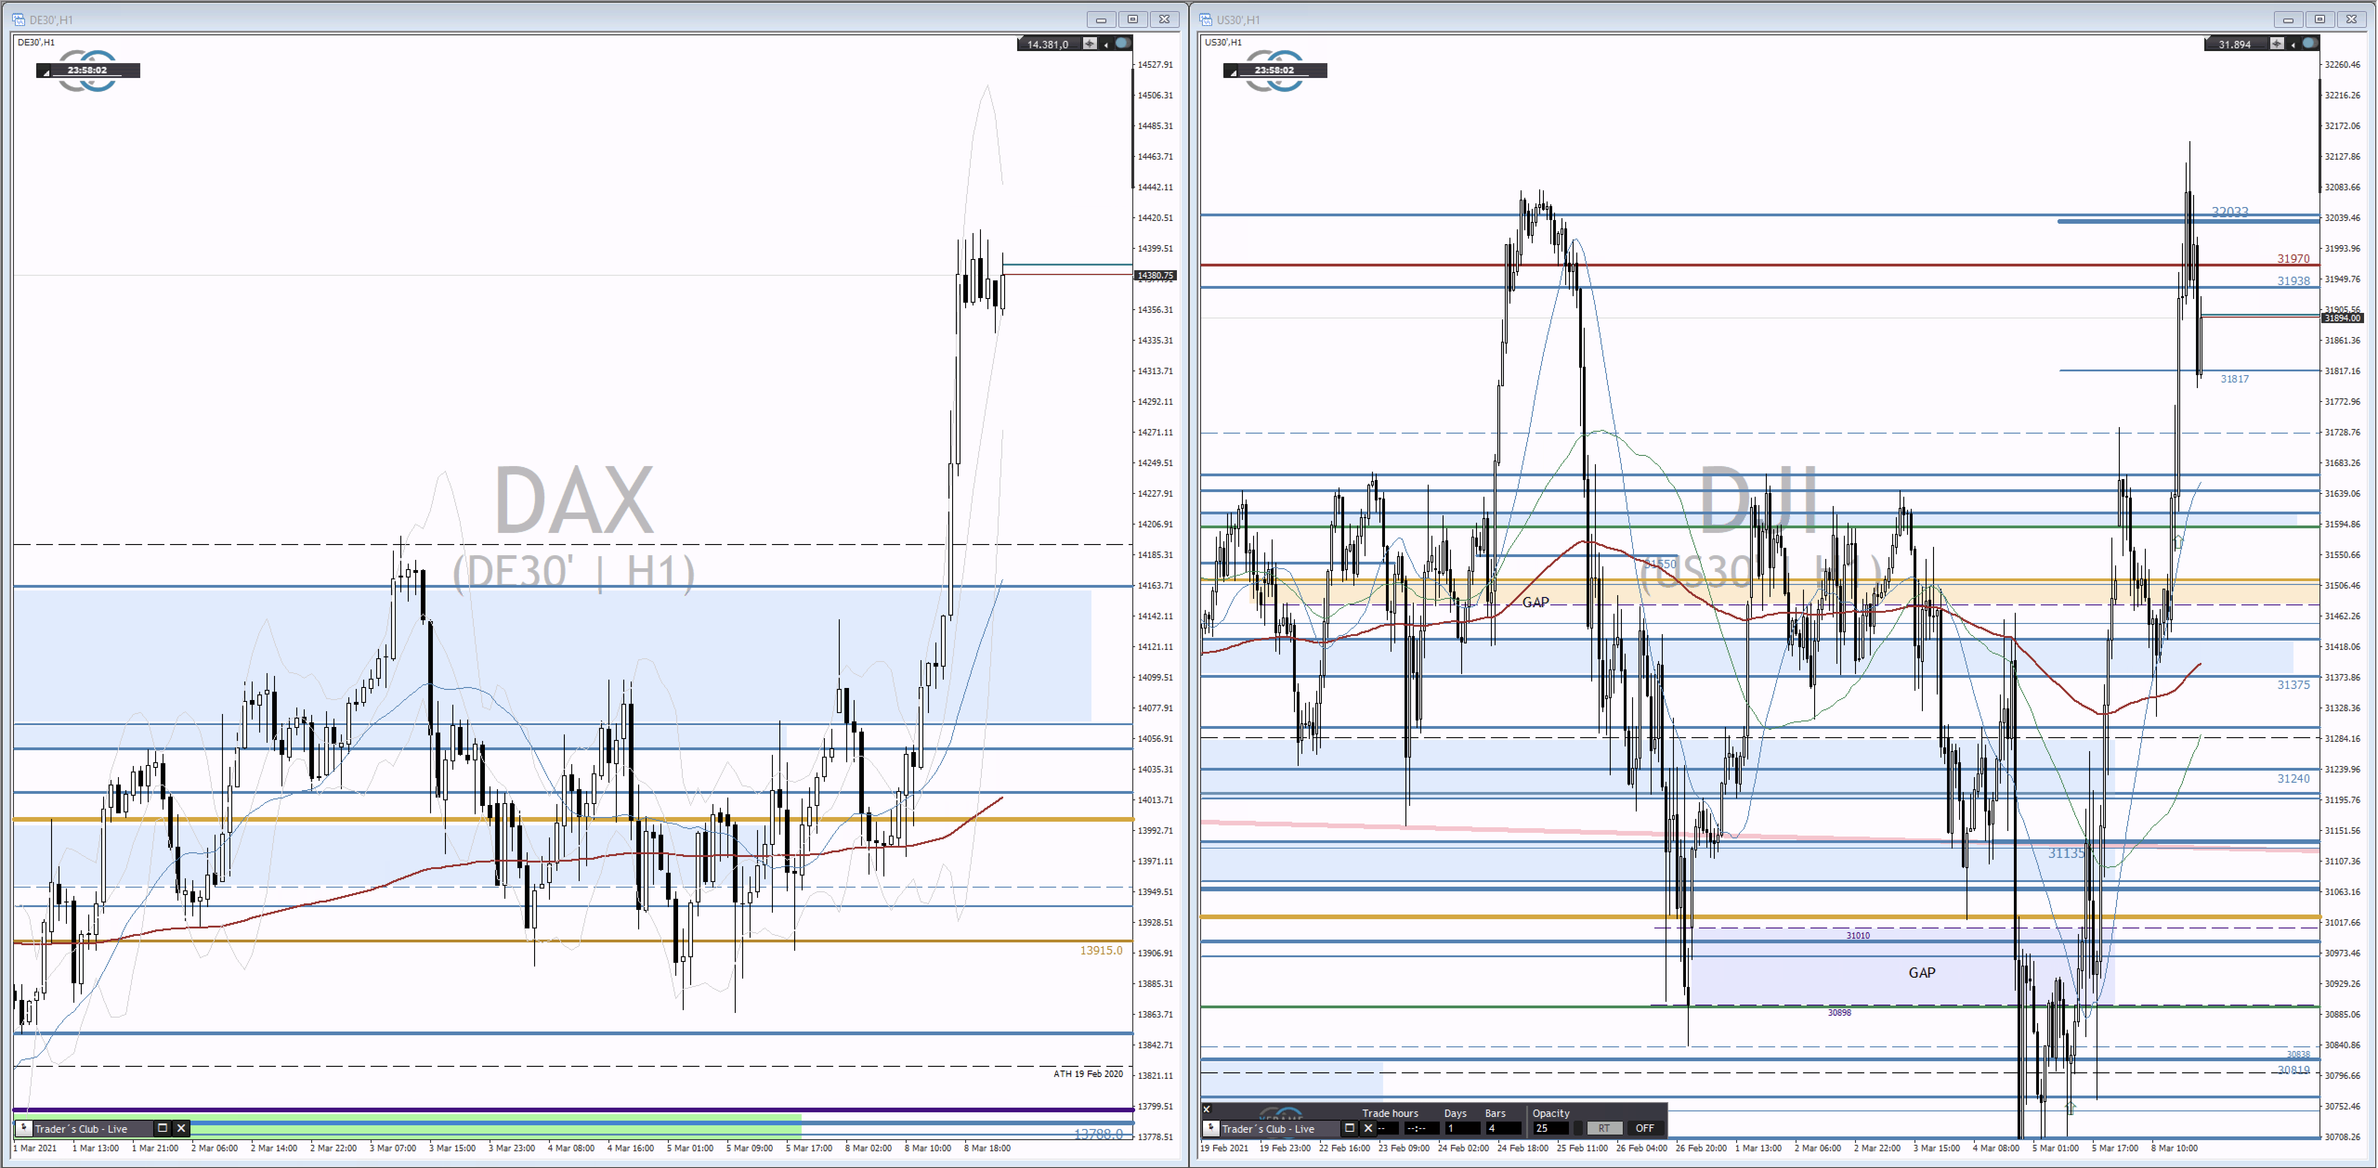Close the Trader's Club panel in DE30 chart

pyautogui.click(x=181, y=1129)
